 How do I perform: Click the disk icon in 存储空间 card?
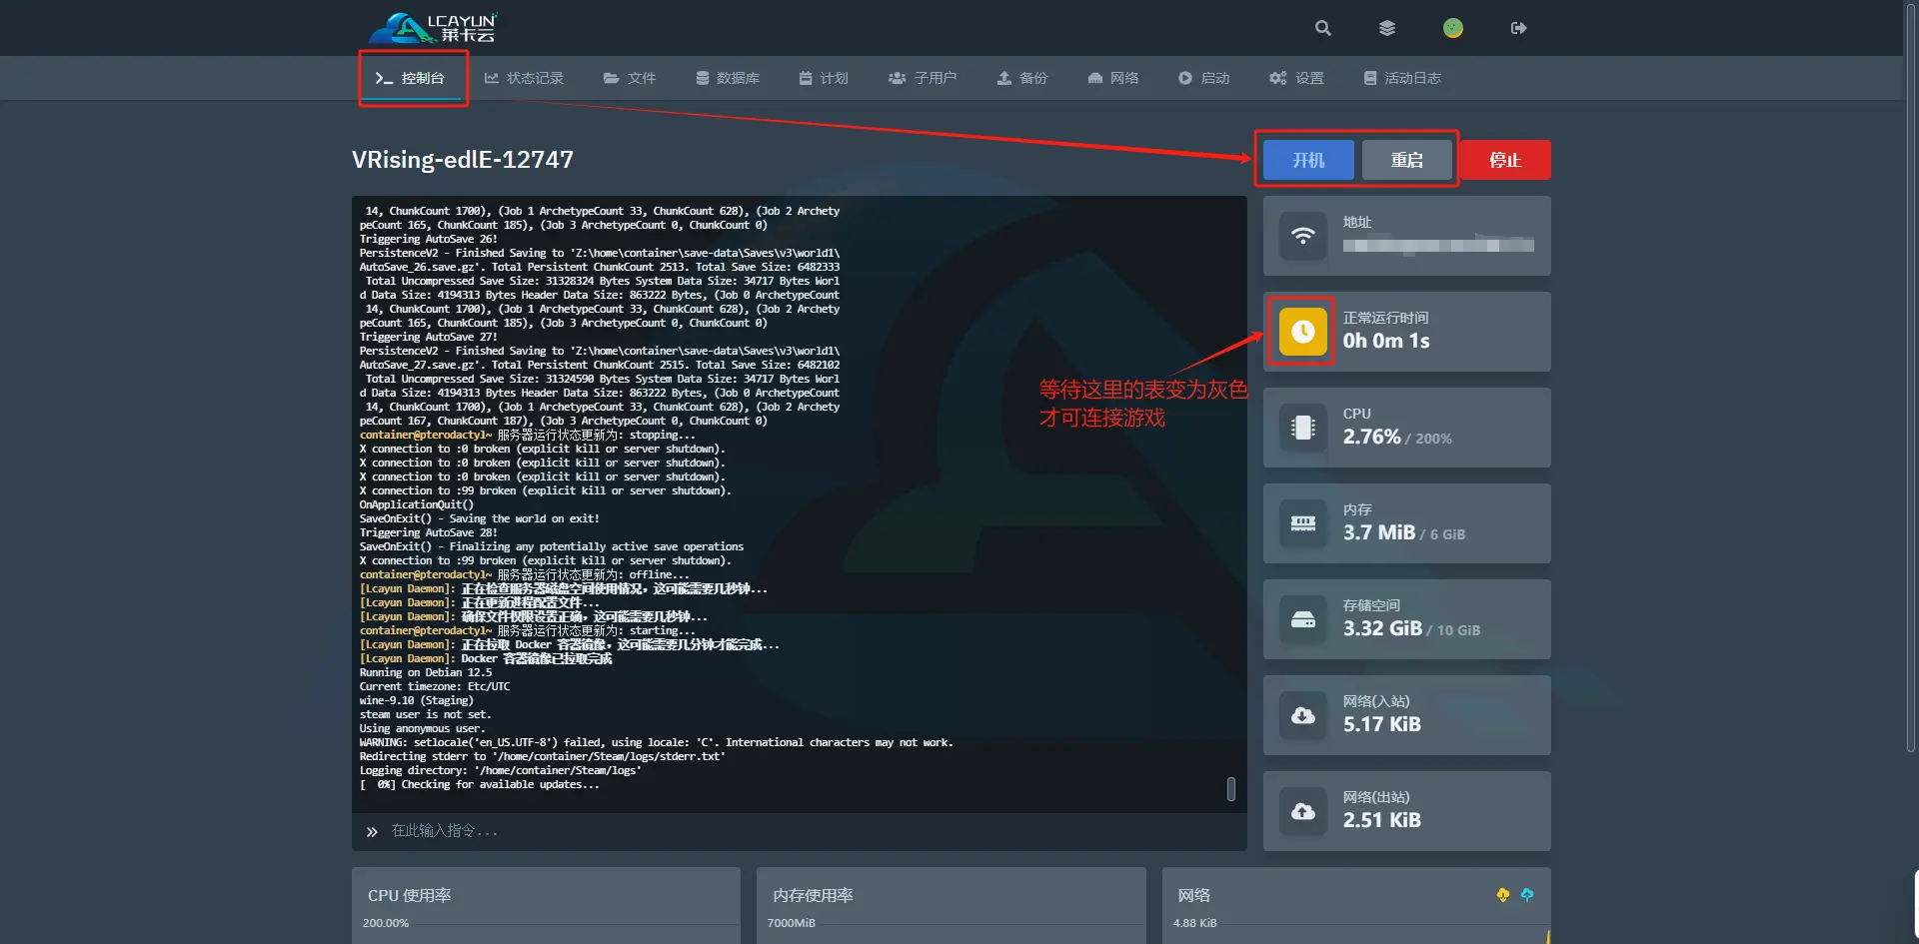tap(1303, 619)
